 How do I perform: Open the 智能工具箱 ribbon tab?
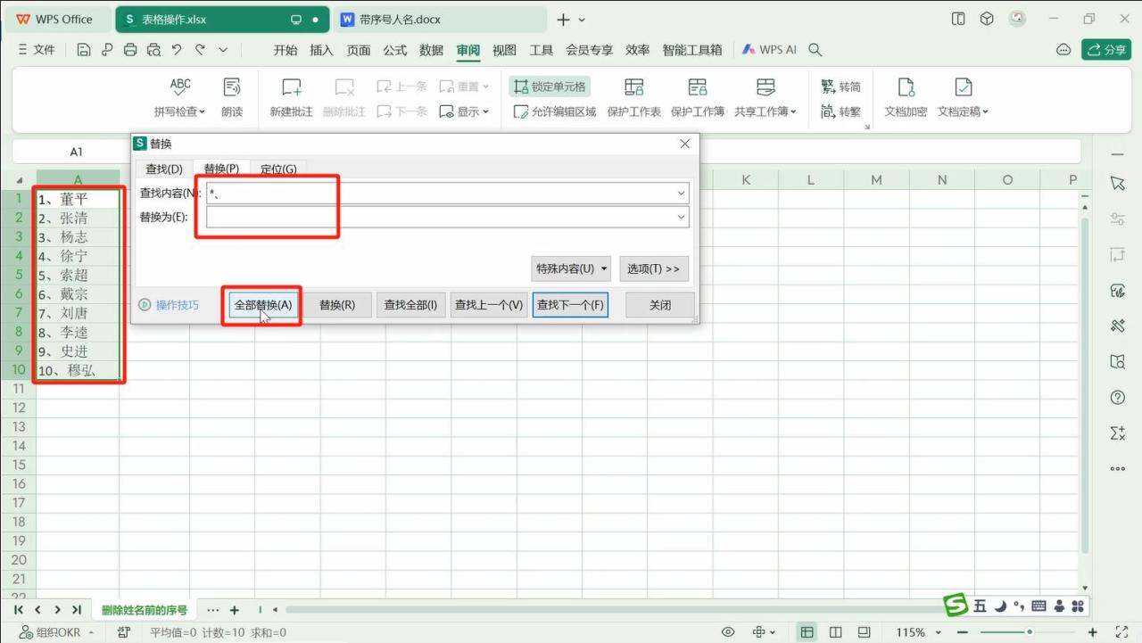[x=692, y=50]
